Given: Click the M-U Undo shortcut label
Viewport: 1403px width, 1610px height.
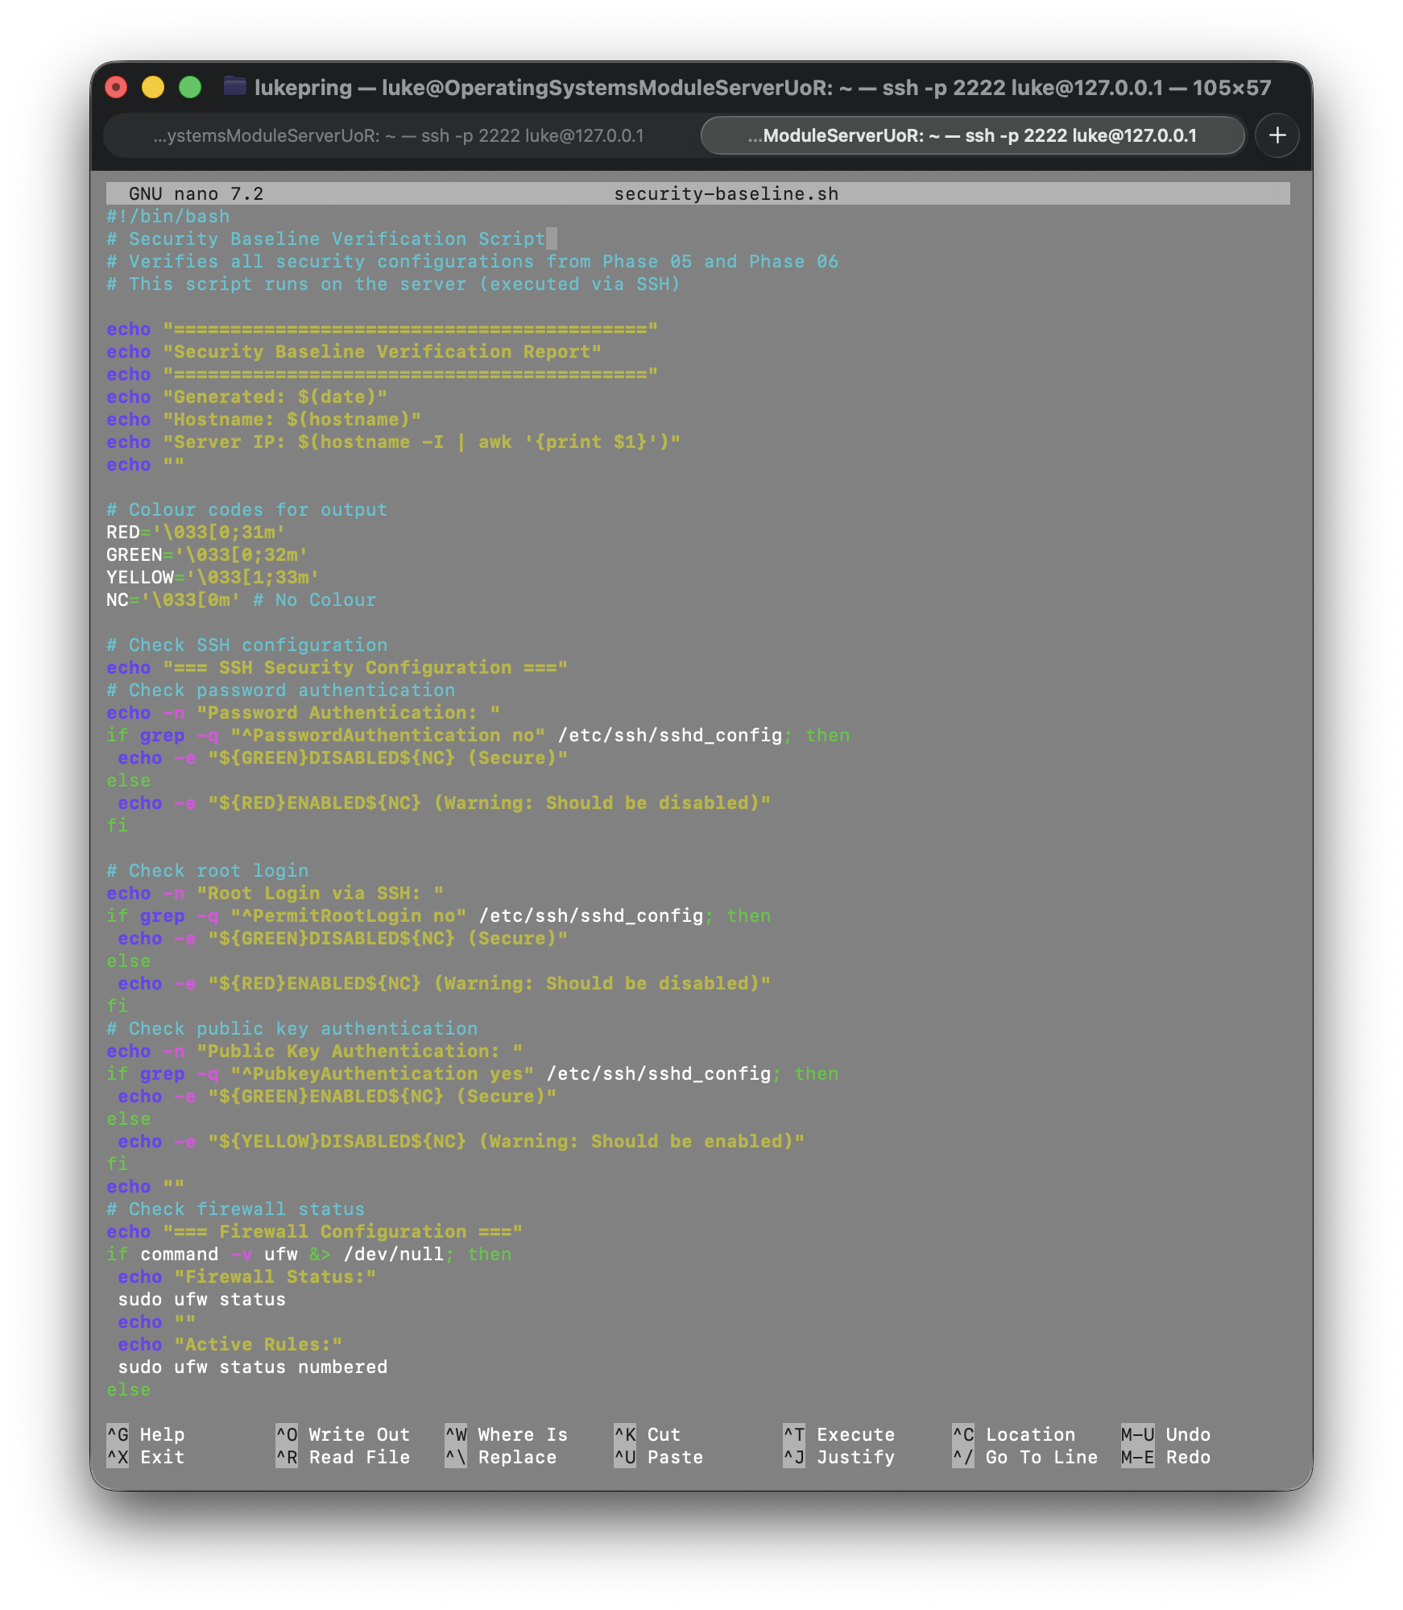Looking at the screenshot, I should pyautogui.click(x=1165, y=1434).
